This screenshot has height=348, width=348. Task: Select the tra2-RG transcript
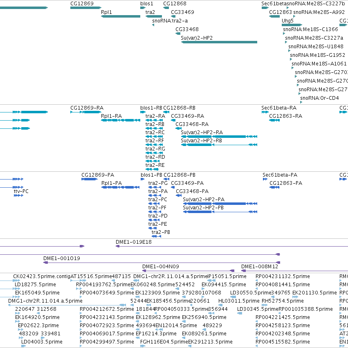pos(154,153)
